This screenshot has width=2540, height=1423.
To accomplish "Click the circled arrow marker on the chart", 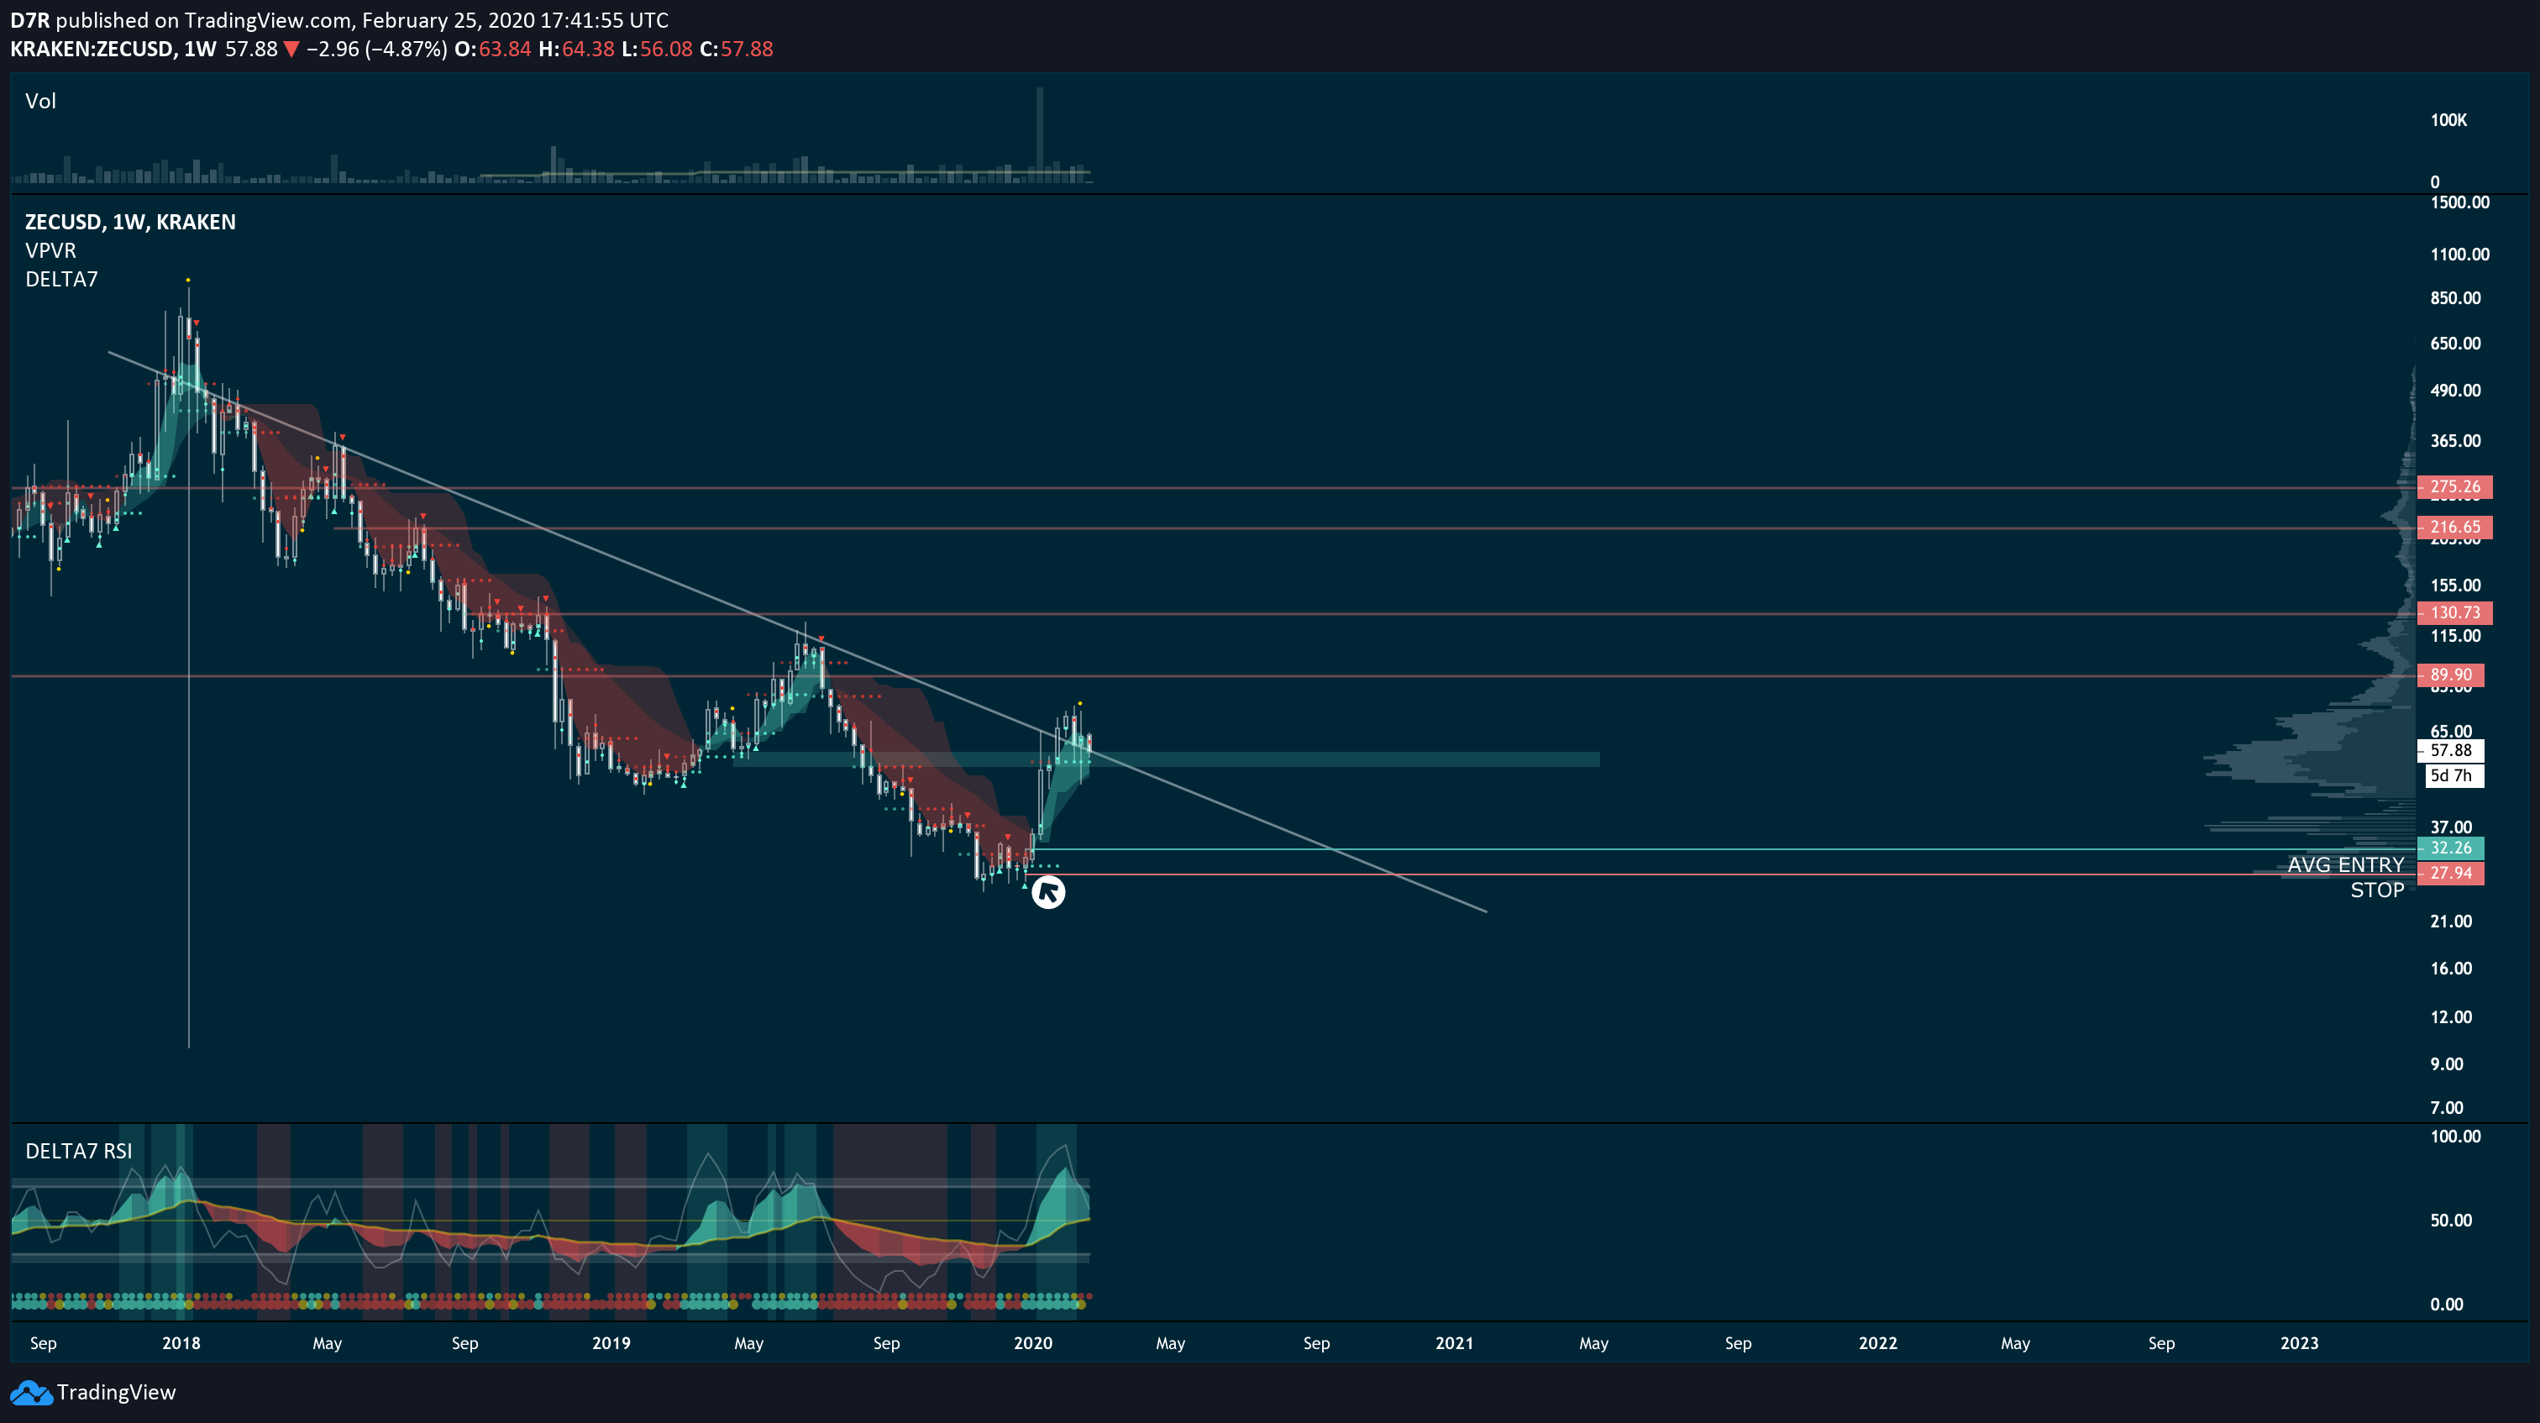I will click(1048, 892).
